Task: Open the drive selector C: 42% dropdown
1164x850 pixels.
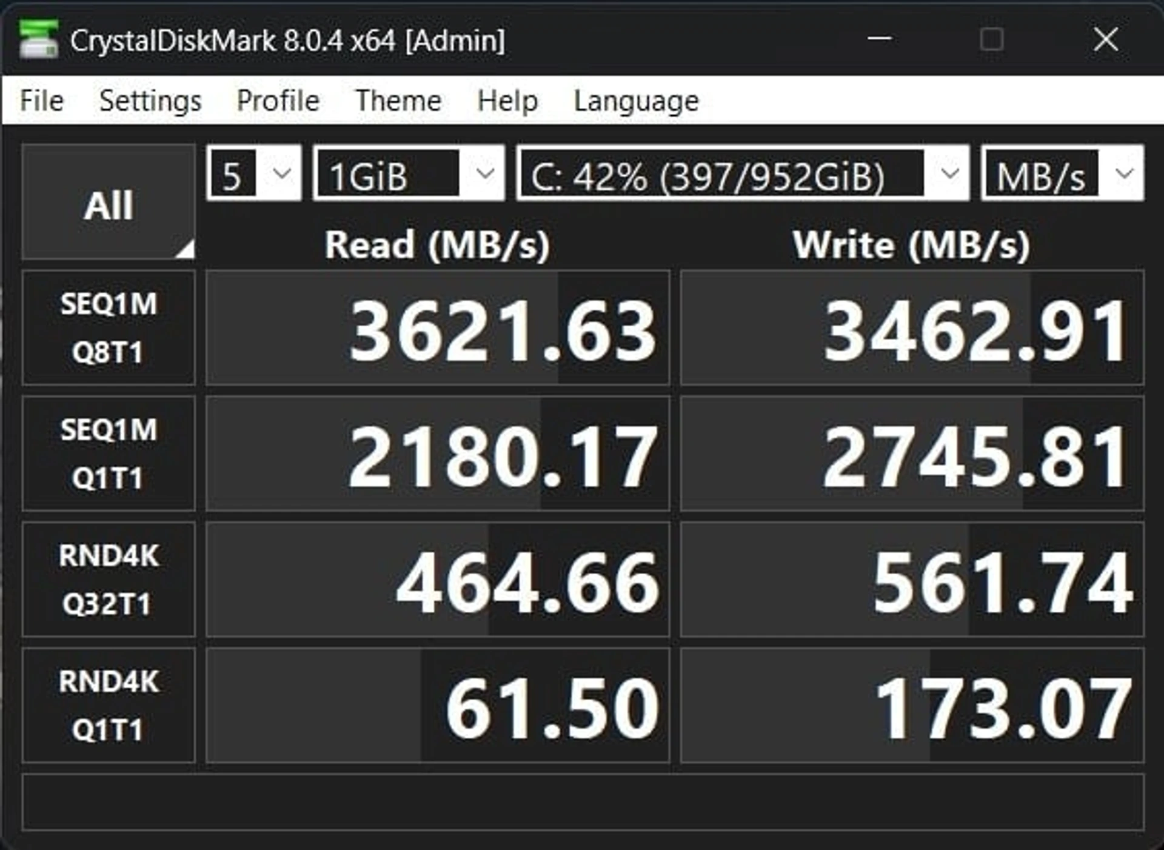Action: coord(743,173)
